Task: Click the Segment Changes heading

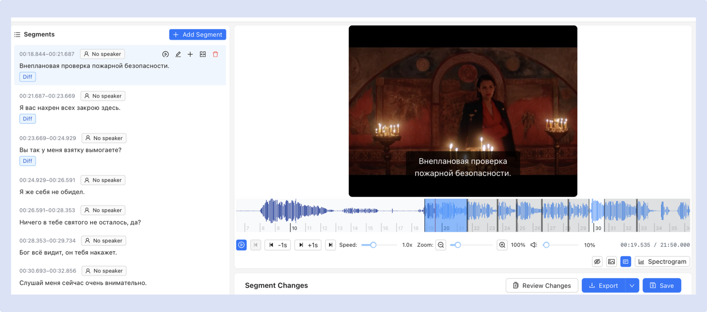Action: point(276,286)
